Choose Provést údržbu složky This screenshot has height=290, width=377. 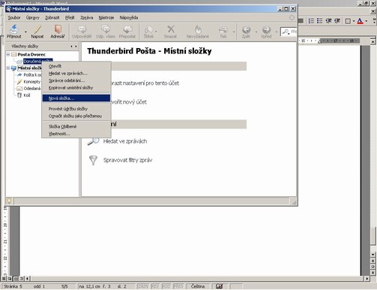coord(76,109)
